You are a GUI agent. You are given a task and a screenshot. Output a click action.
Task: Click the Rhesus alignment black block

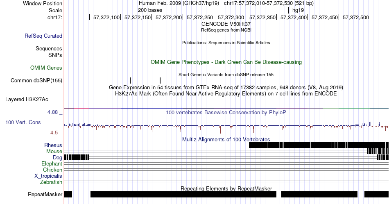tap(319, 145)
